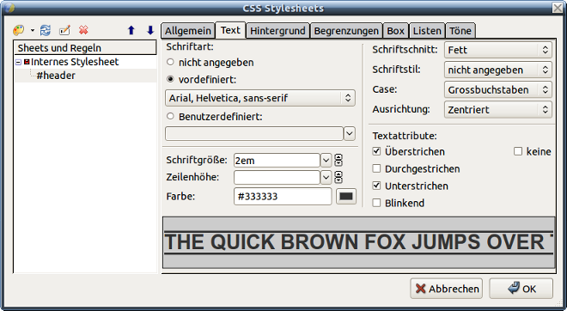
Task: Open the Zeilenhöhe dropdown arrow
Action: (x=326, y=177)
